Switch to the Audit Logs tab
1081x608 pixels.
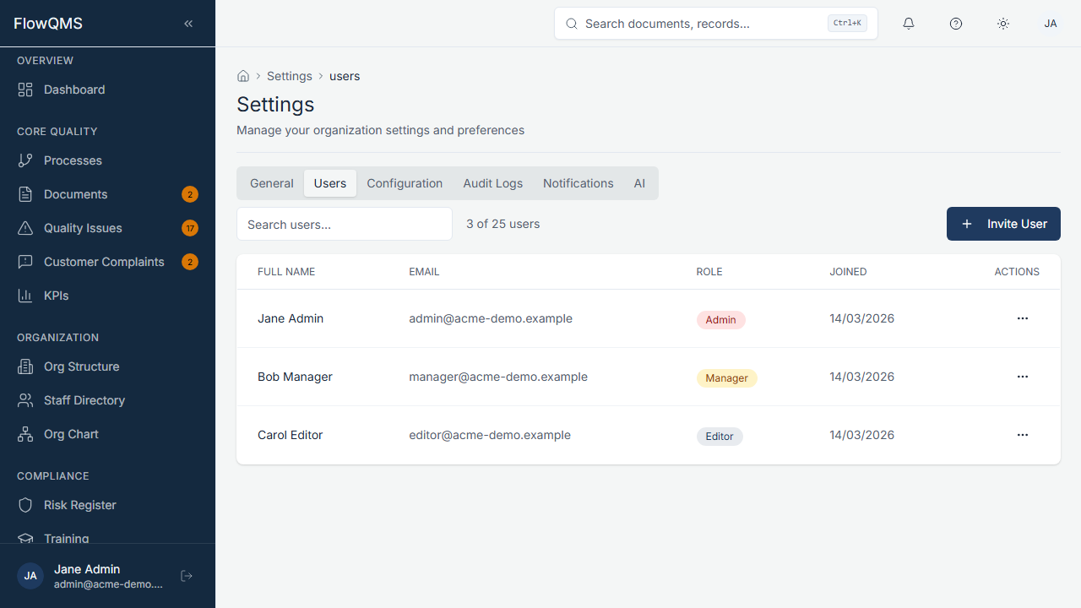[x=492, y=183]
